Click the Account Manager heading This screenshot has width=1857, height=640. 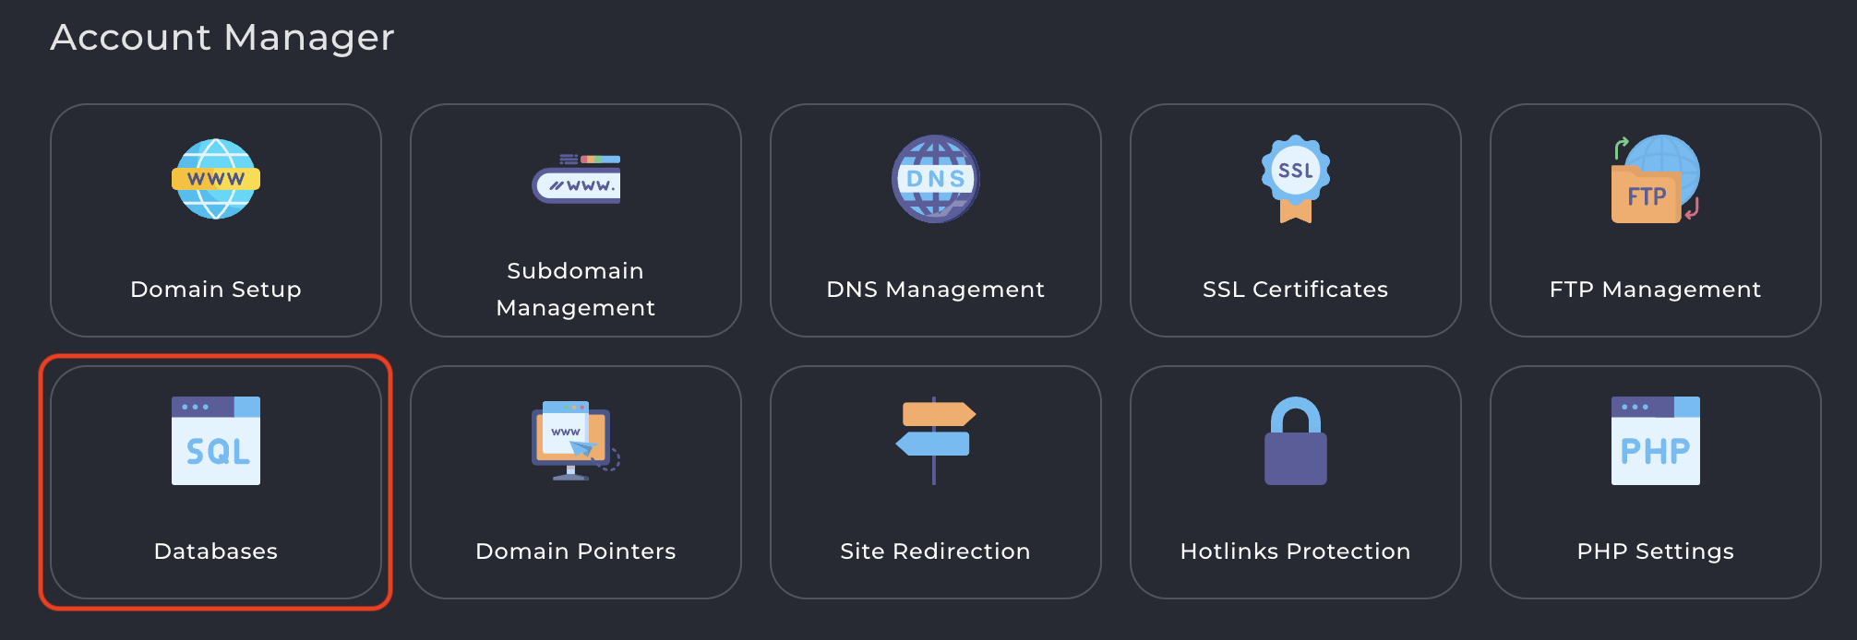(x=222, y=38)
